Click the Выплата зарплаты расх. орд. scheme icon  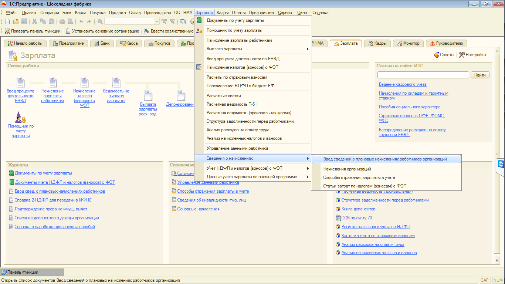click(148, 95)
